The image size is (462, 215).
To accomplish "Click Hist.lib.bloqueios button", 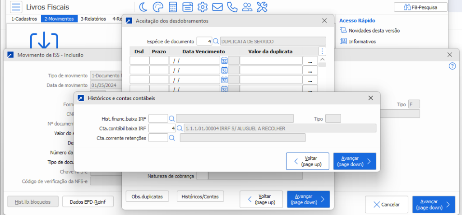I will (x=32, y=202).
